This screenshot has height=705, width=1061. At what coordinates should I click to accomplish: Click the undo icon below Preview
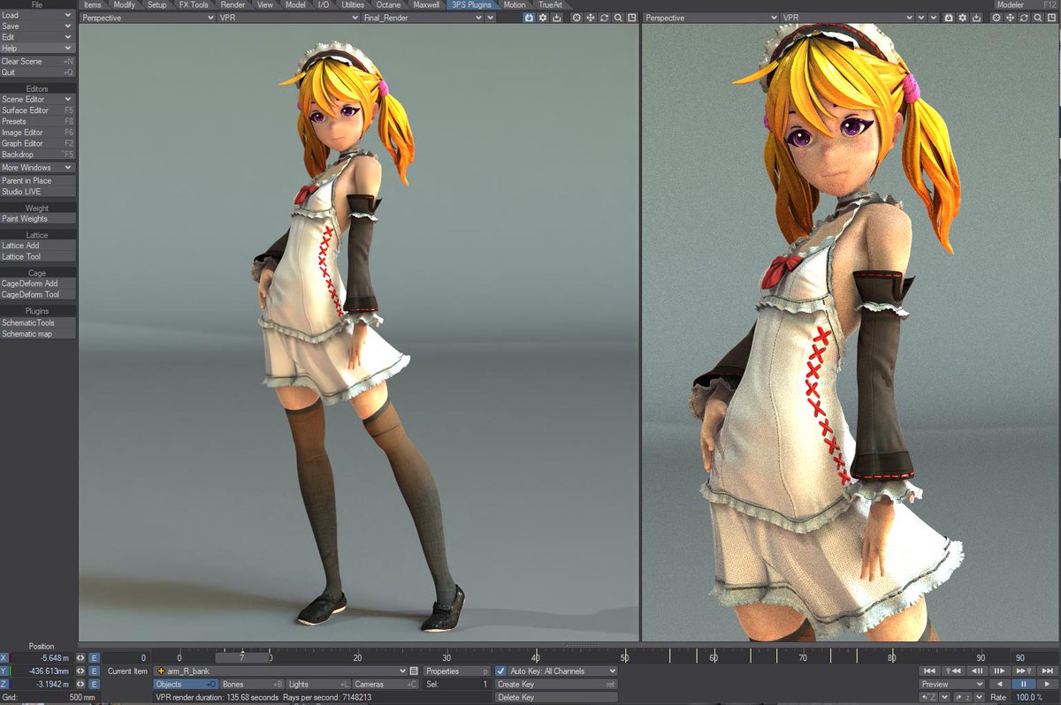coord(928,697)
